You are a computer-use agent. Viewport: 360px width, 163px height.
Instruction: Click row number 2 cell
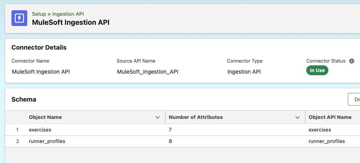(17, 141)
